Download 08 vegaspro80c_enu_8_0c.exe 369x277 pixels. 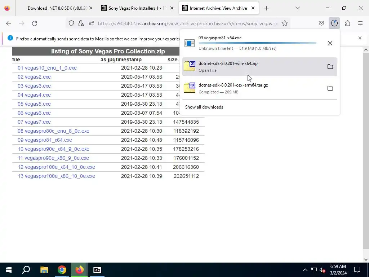pos(53,131)
